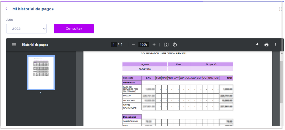Click the FEB column header
The height and width of the screenshot is (130, 285).
(x=158, y=78)
